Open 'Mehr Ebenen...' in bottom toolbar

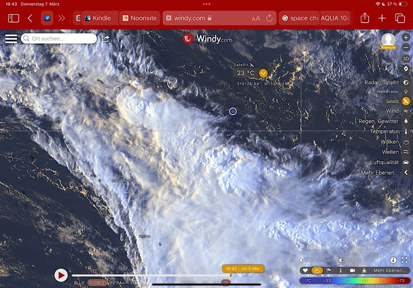(x=390, y=271)
